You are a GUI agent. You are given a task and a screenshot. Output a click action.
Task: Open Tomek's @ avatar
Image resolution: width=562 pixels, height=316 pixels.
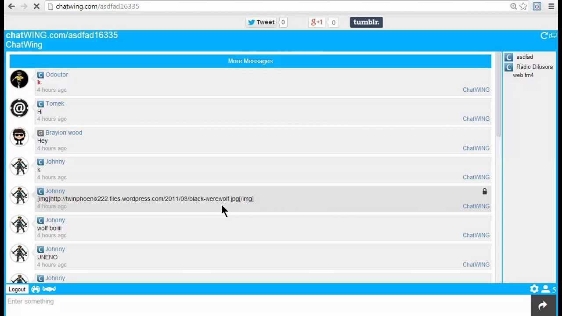tap(19, 108)
